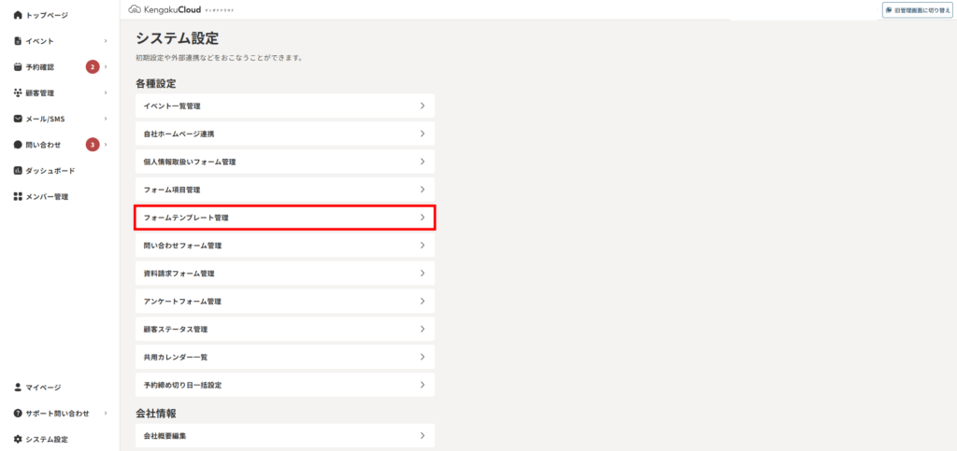Click the gear icon beside システム設定
957x451 pixels.
pyautogui.click(x=18, y=440)
